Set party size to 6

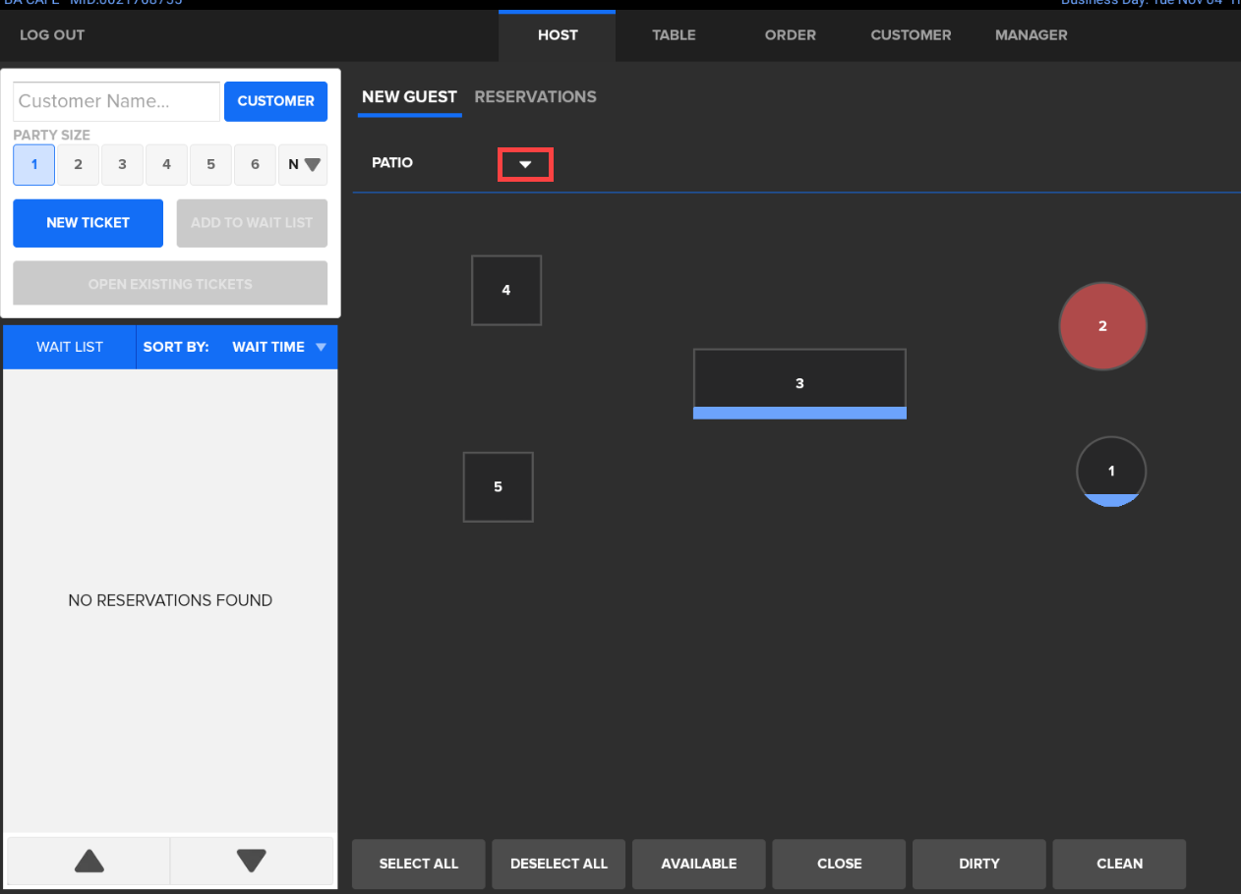coord(255,165)
